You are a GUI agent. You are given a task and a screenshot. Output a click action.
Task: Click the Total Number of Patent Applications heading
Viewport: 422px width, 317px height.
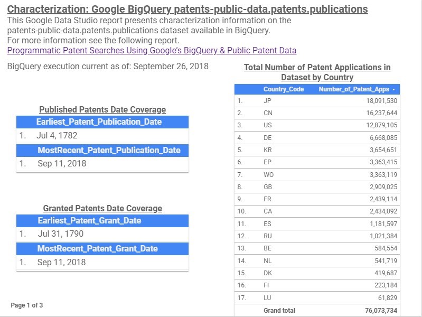click(317, 72)
